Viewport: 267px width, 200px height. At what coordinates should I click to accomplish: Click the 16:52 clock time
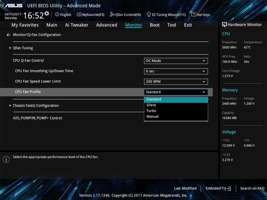(x=33, y=16)
